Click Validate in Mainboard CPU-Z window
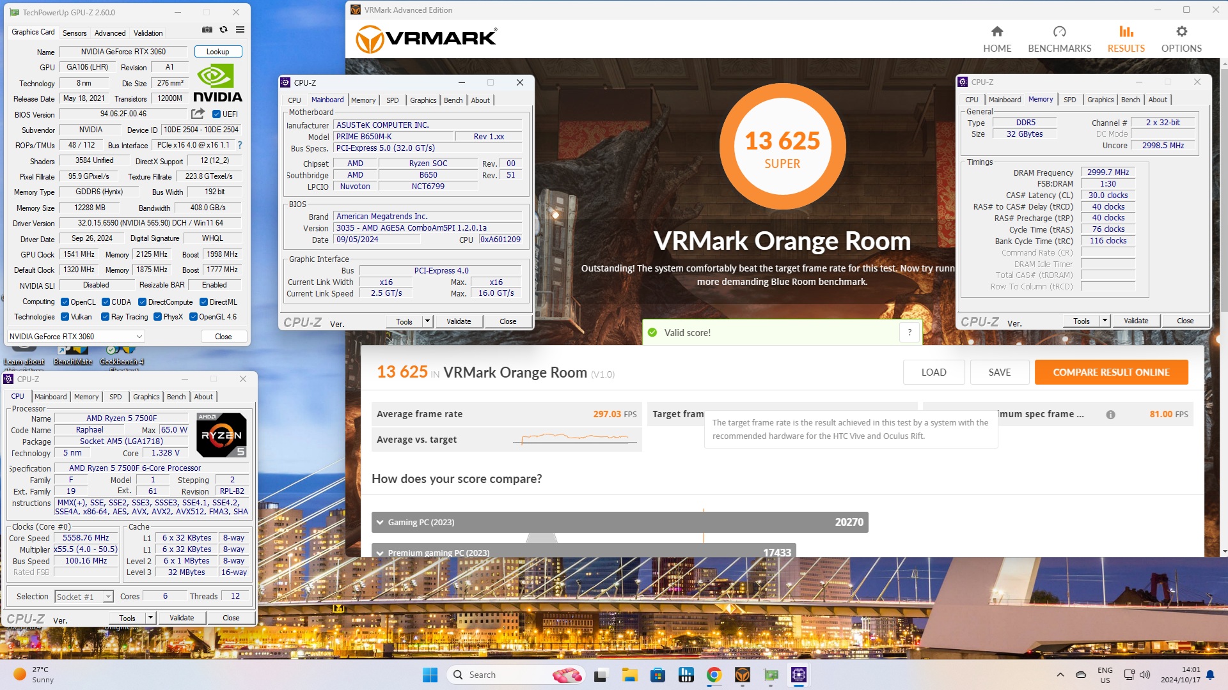 point(459,321)
